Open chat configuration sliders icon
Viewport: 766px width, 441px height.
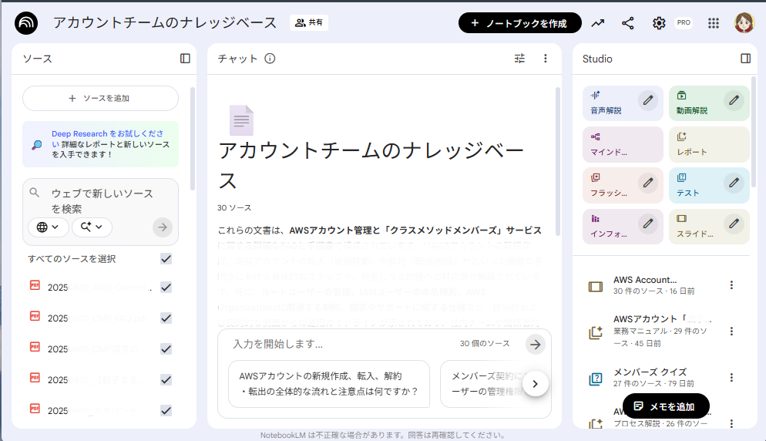519,59
